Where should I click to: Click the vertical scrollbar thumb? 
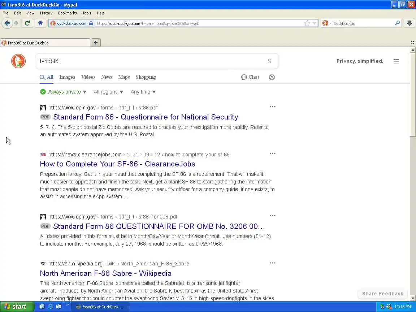[x=413, y=95]
